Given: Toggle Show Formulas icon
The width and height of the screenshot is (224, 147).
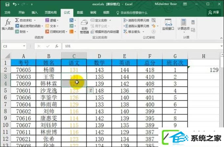Looking at the screenshot, I should pyautogui.click(x=154, y=20).
